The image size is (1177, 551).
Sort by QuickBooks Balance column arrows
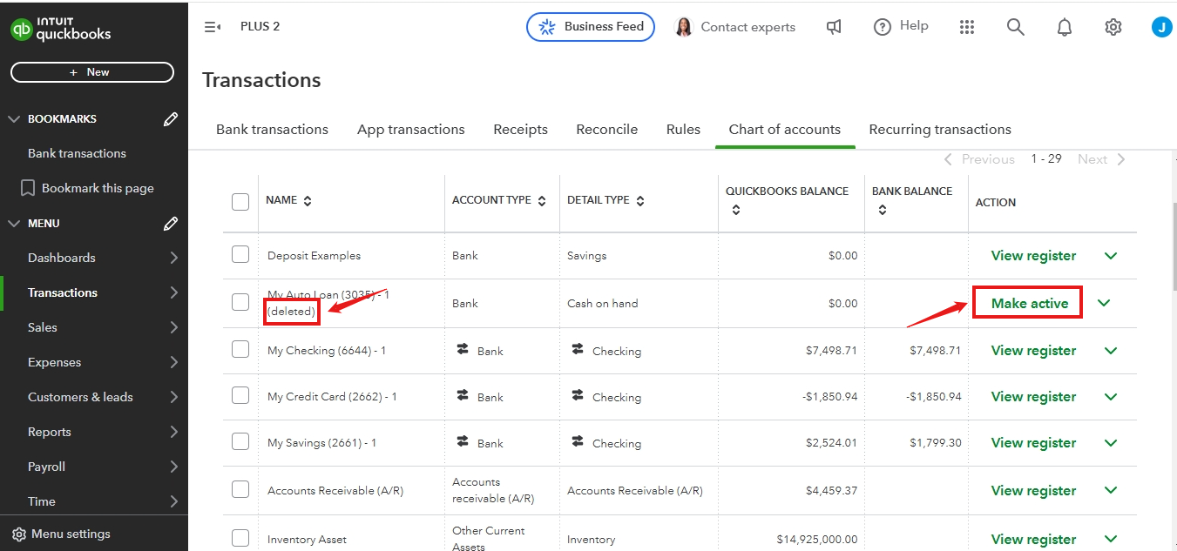736,210
